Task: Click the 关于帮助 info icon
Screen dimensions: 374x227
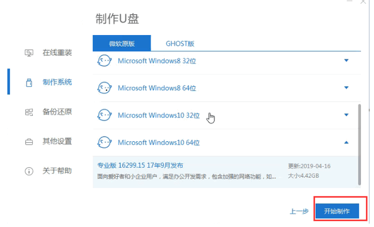Action: pyautogui.click(x=29, y=171)
